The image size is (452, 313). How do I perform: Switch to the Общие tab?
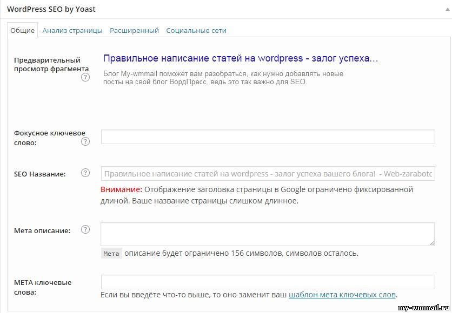[23, 30]
